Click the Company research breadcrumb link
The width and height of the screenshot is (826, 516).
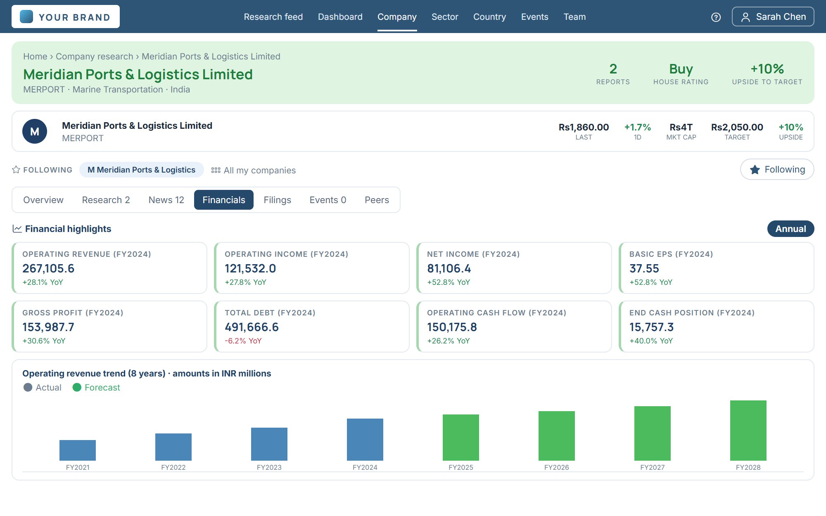point(95,57)
